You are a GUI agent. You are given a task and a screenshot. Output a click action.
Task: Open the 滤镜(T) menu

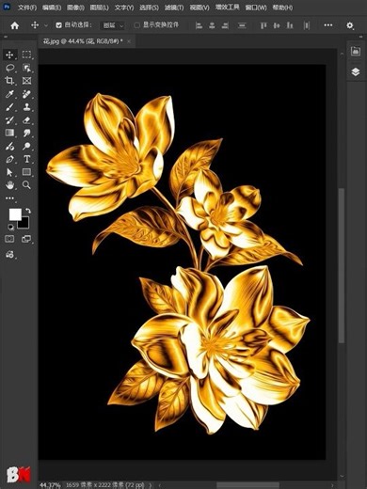(x=174, y=8)
